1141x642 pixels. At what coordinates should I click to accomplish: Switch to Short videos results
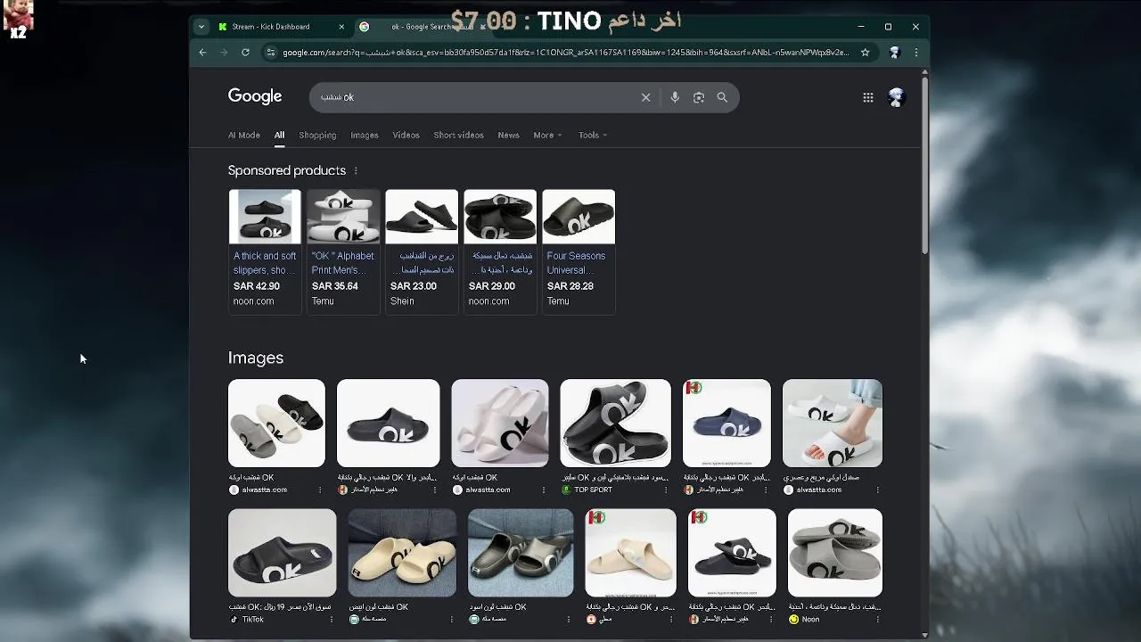tap(458, 135)
